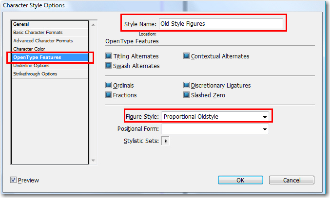Uncheck the Preview checkbox

point(13,180)
